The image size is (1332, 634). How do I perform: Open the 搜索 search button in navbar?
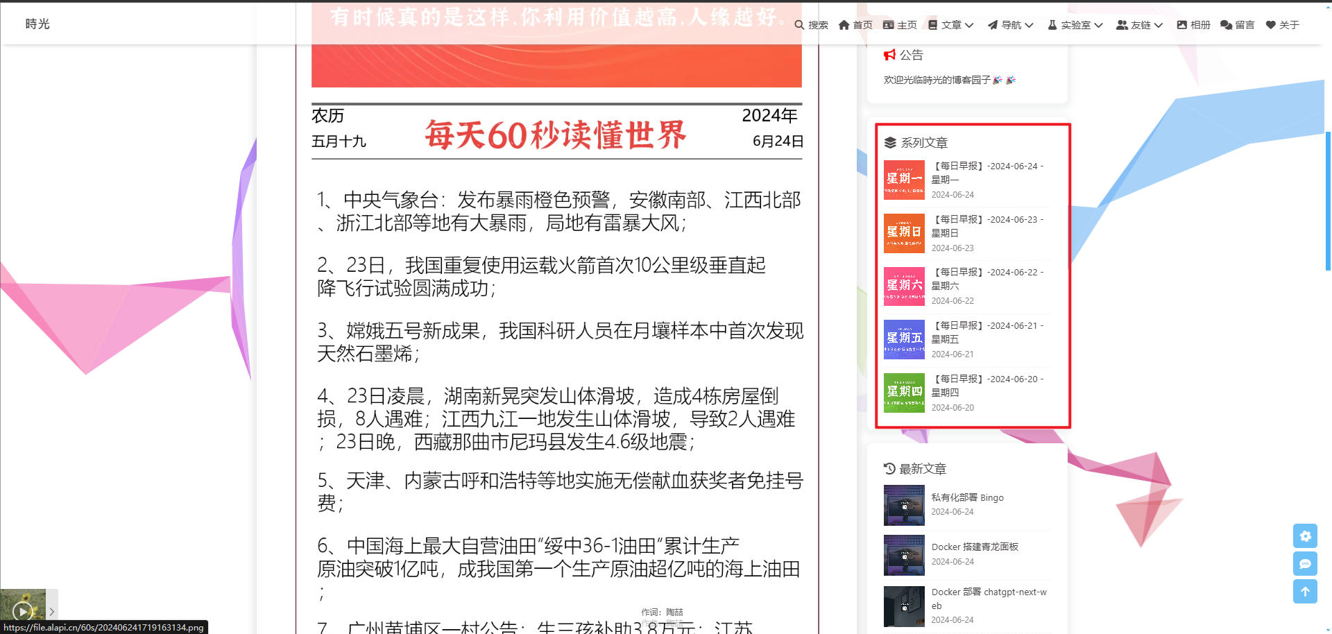click(x=811, y=25)
